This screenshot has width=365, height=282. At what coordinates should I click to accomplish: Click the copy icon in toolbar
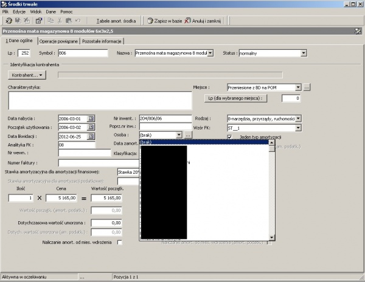click(50, 21)
